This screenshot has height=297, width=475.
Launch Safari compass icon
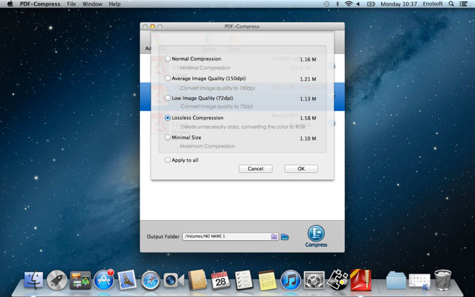tap(150, 281)
